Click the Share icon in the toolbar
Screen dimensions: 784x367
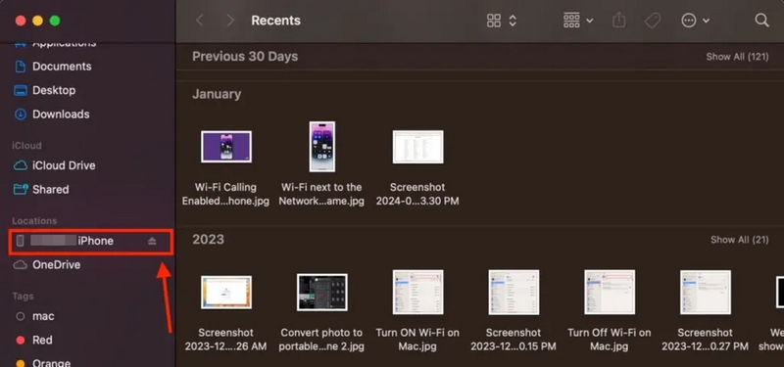[619, 21]
